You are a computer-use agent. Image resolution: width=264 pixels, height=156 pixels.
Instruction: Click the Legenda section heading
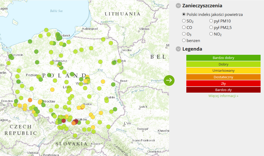tap(192, 49)
